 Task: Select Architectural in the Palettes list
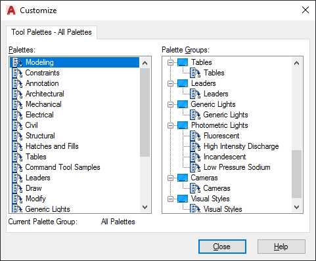coord(45,94)
